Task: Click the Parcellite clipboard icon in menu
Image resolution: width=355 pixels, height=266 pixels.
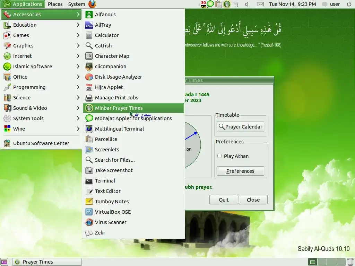Action: tap(89, 139)
